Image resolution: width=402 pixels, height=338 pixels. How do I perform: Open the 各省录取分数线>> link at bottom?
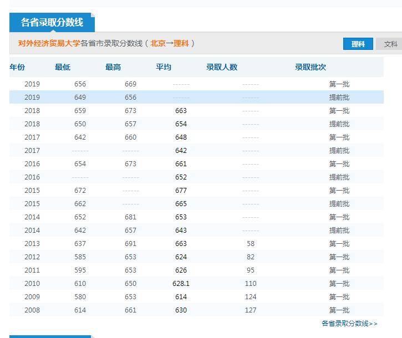point(349,324)
